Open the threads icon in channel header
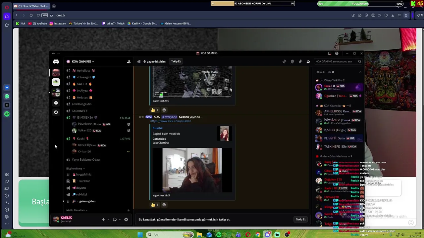This screenshot has height=238, width=424. pos(284,61)
